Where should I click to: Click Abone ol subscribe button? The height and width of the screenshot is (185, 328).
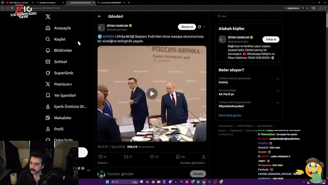[187, 27]
